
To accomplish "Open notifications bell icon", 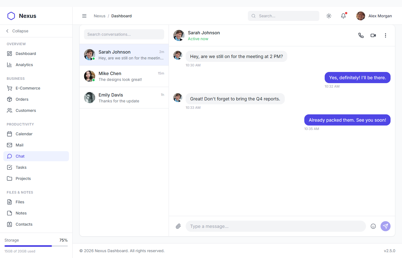I will [x=343, y=16].
